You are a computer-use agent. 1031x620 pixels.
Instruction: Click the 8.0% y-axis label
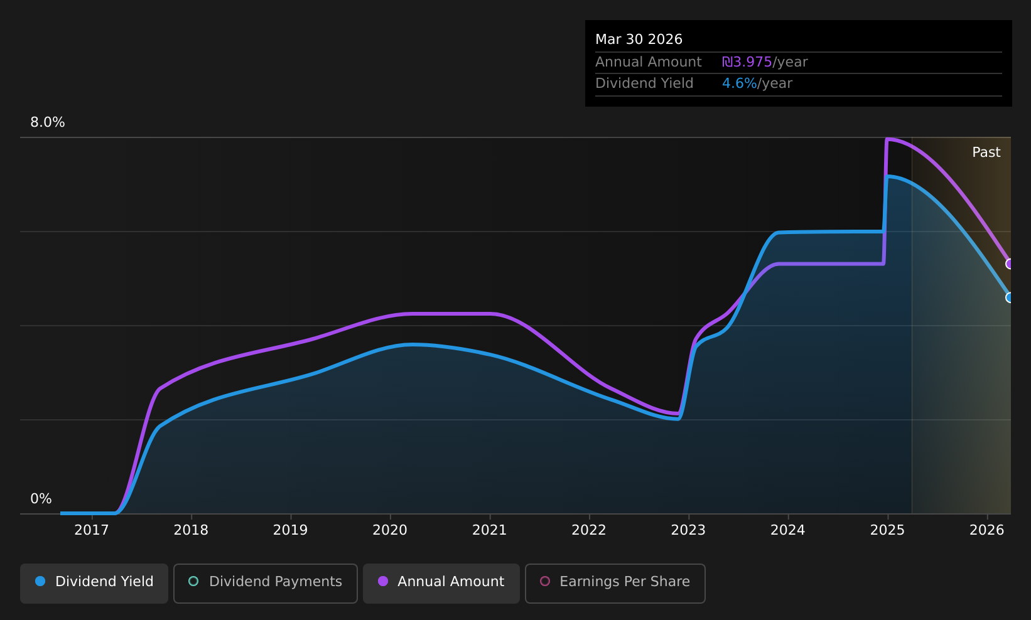48,122
